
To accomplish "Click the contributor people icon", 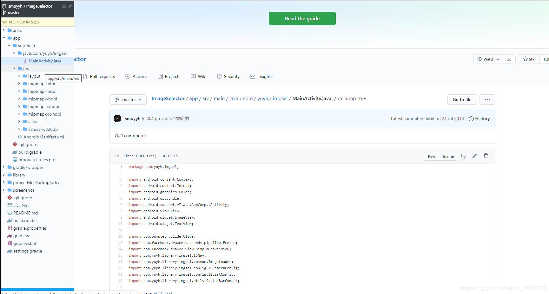I will (117, 136).
